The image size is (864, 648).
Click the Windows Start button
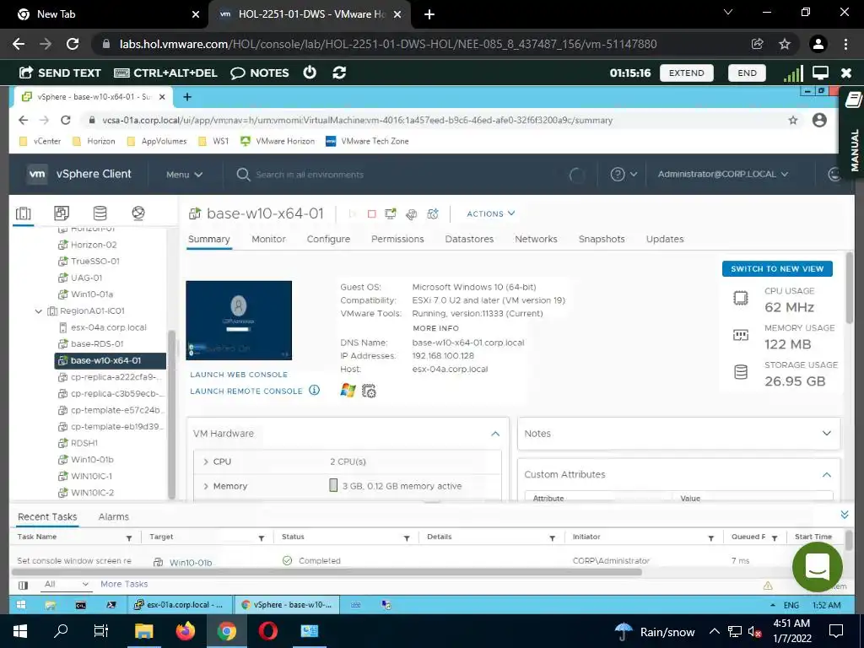pos(20,631)
